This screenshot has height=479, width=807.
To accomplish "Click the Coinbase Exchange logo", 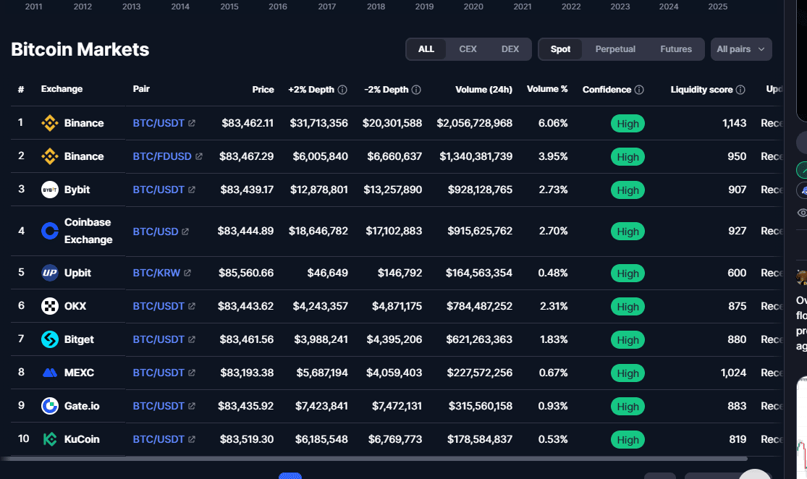I will click(x=48, y=231).
